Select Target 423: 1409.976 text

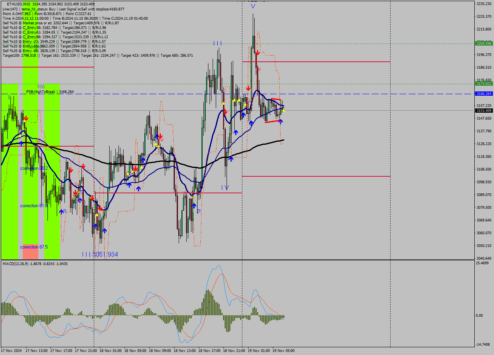(x=138, y=55)
